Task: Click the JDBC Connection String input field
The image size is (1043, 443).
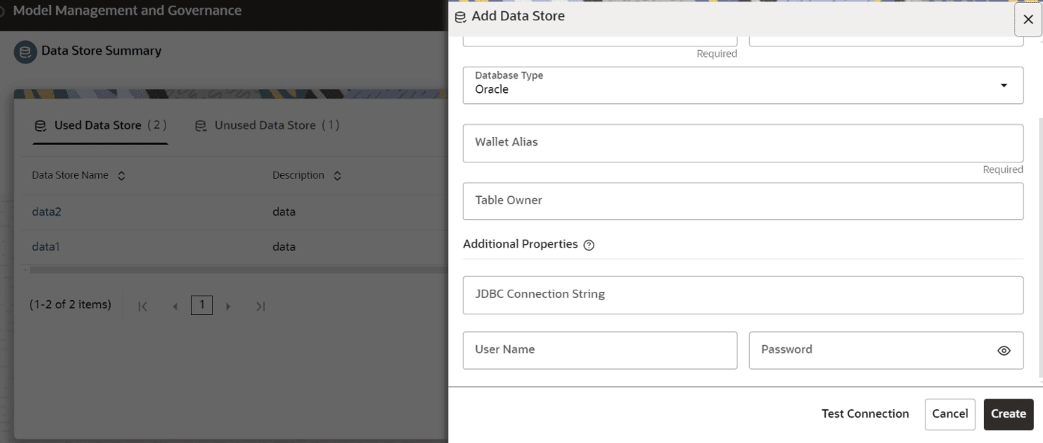Action: pos(743,295)
